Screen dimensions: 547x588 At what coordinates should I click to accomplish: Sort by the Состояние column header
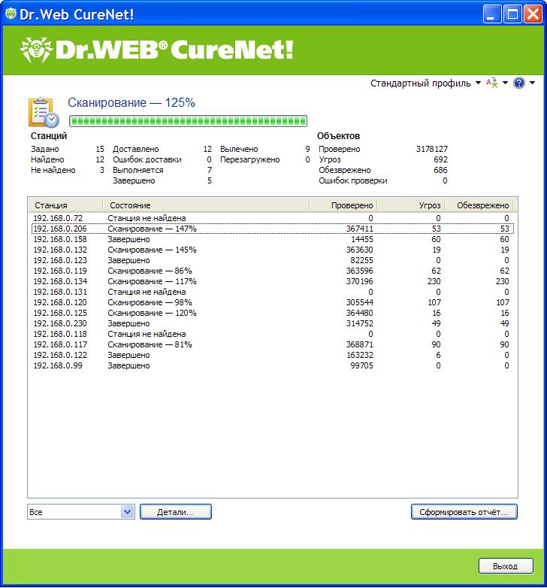click(205, 205)
